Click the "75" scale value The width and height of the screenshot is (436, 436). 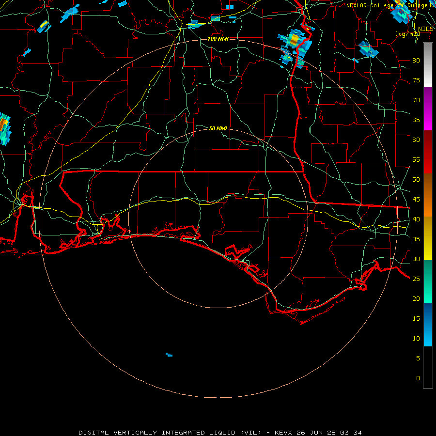point(416,80)
